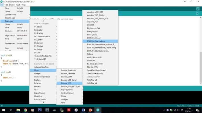Viewport: 202px width, 113px height.
Task: Open the Tools menu
Action: click(18, 5)
